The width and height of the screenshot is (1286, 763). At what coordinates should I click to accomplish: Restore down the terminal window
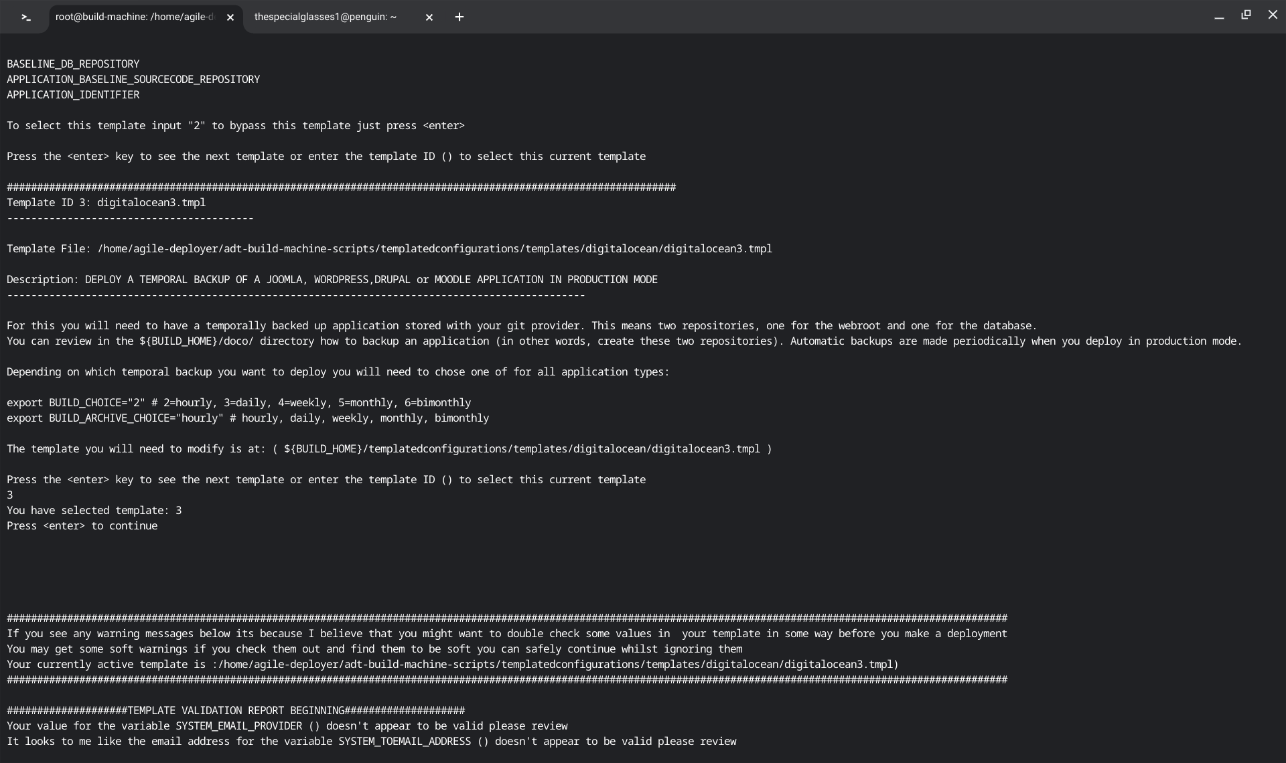[x=1246, y=15]
